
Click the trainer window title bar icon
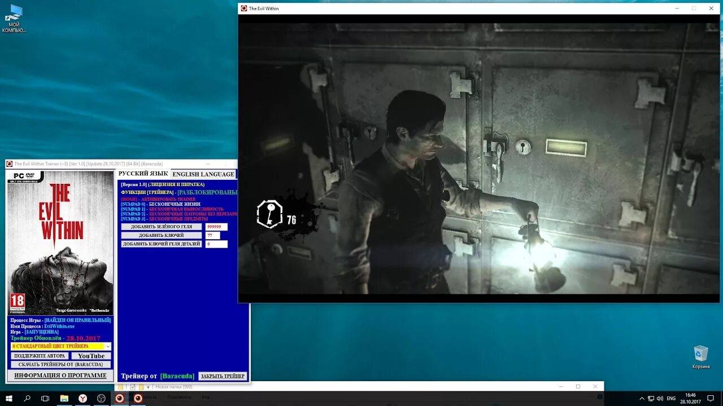pos(9,164)
